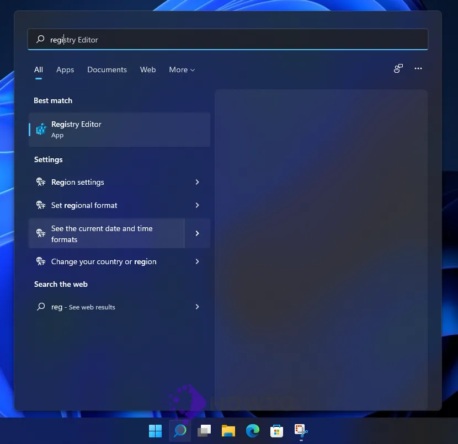Image resolution: width=458 pixels, height=444 pixels.
Task: Click icon beside See the current date and time
Action: coord(41,233)
